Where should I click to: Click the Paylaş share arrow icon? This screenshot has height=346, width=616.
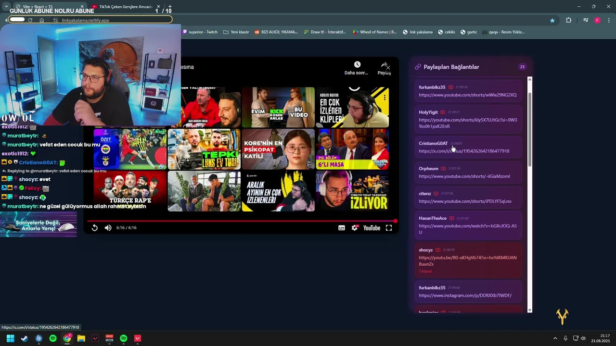384,65
